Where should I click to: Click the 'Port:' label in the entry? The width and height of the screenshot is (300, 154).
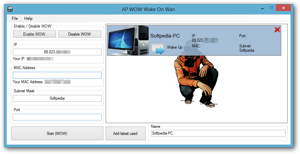243,36
